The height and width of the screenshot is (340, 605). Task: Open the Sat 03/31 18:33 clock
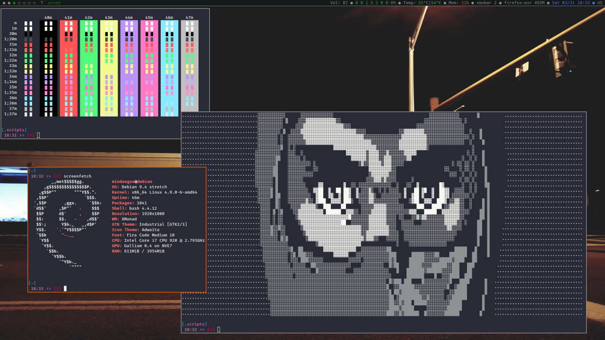point(571,3)
